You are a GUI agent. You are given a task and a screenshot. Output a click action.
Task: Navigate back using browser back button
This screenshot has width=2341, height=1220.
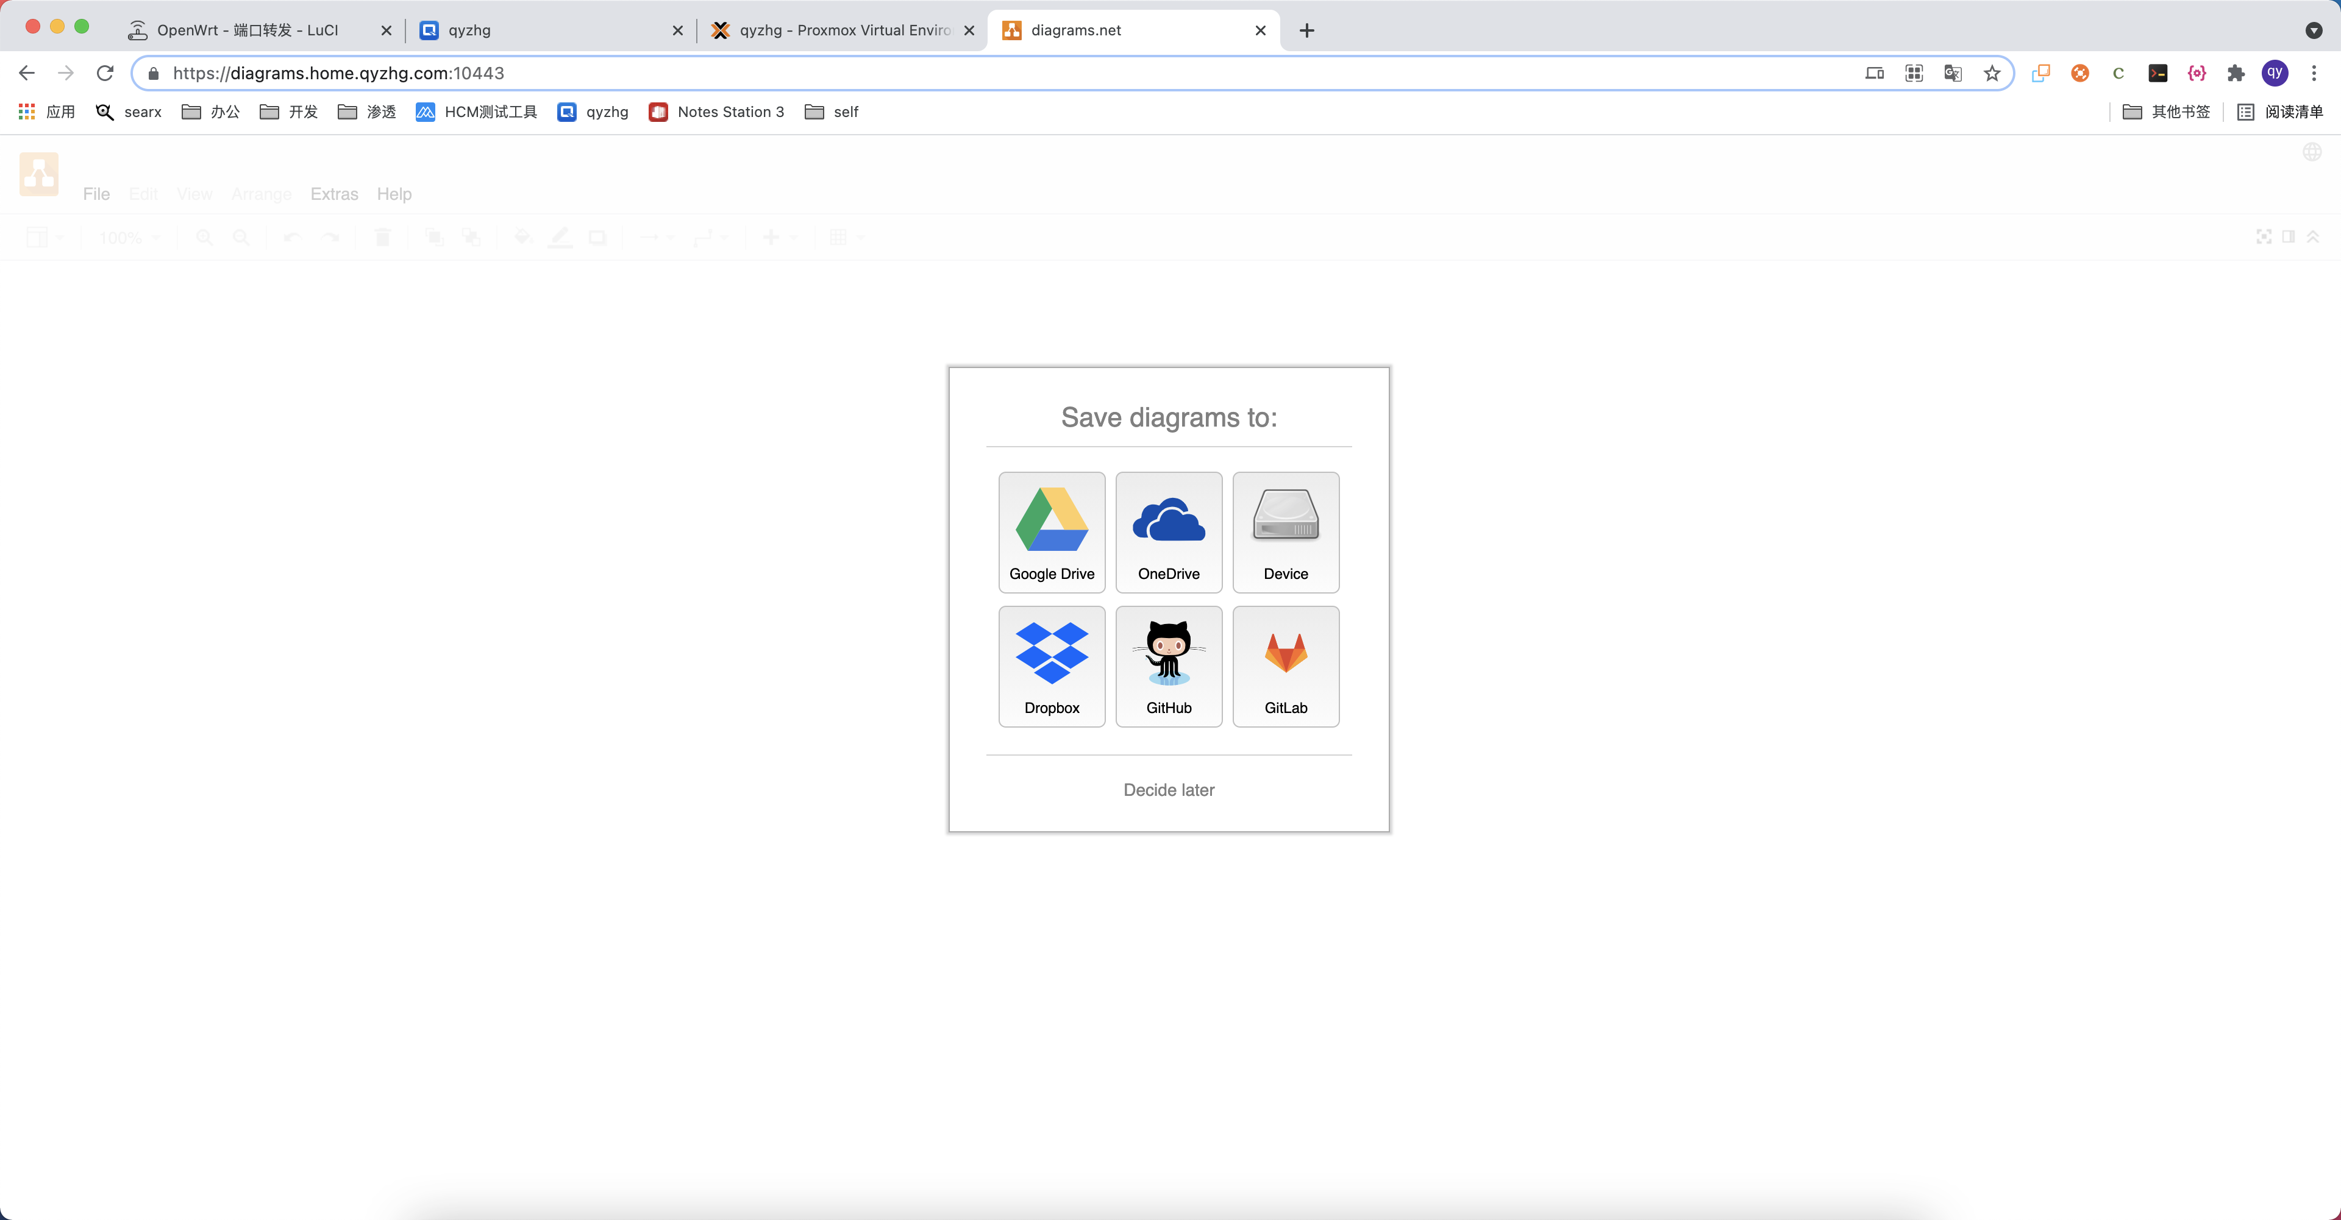tap(28, 73)
